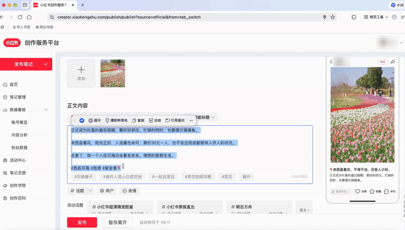This screenshot has width=405, height=230.
Task: Add suggested tag #赏花拍照攻略
Action: [198, 177]
